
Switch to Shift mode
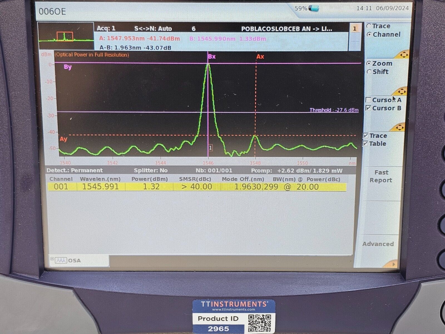[x=369, y=72]
